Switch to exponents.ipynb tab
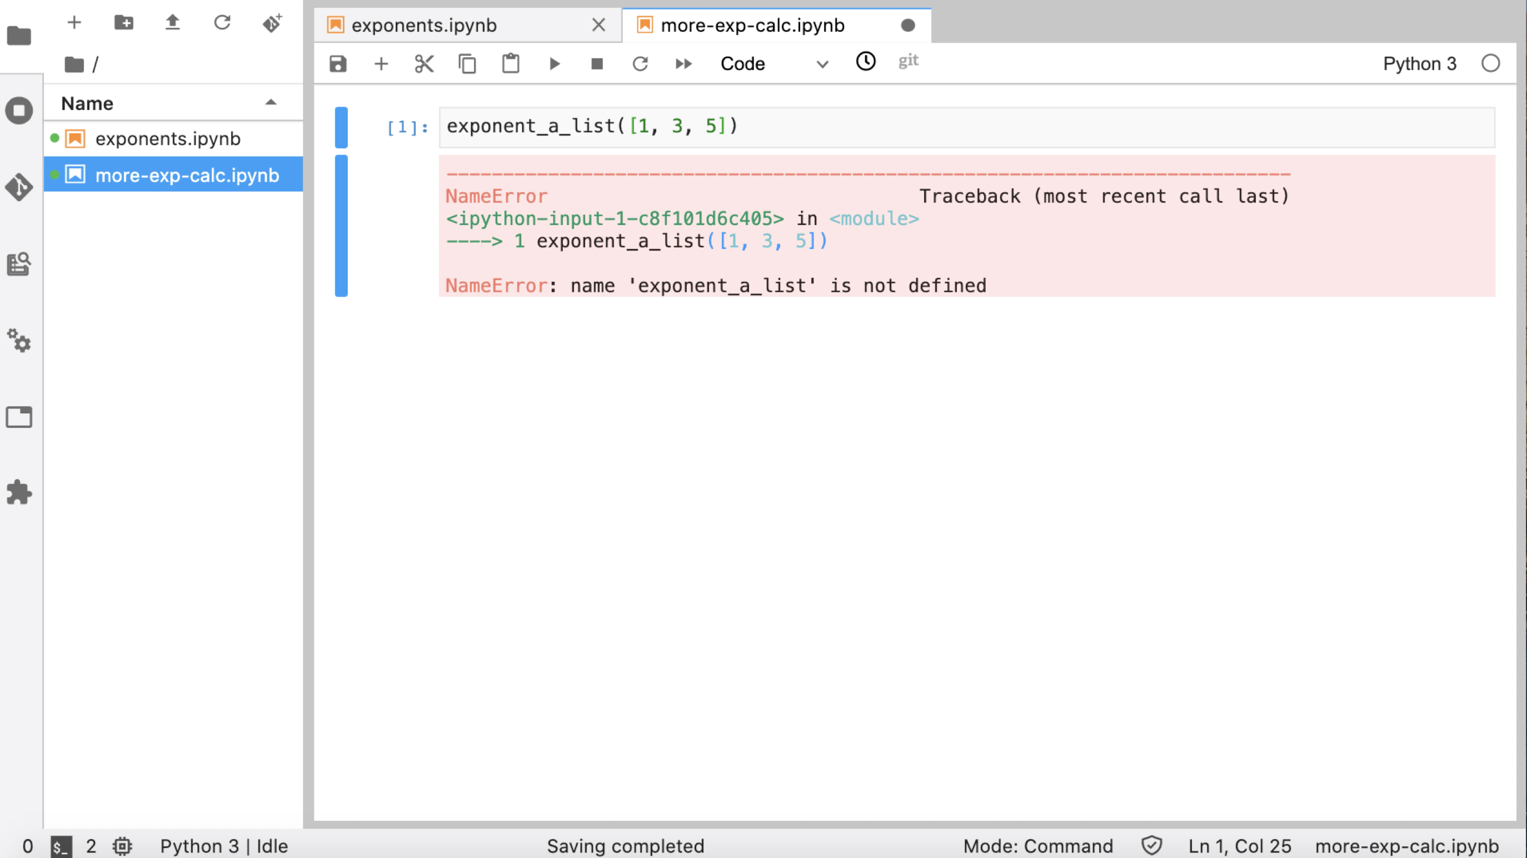The width and height of the screenshot is (1527, 858). tap(424, 25)
